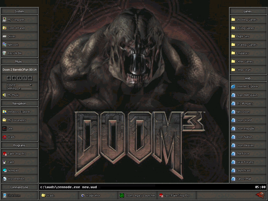Open Launchcast web link
268x201 pixels.
pos(248,170)
